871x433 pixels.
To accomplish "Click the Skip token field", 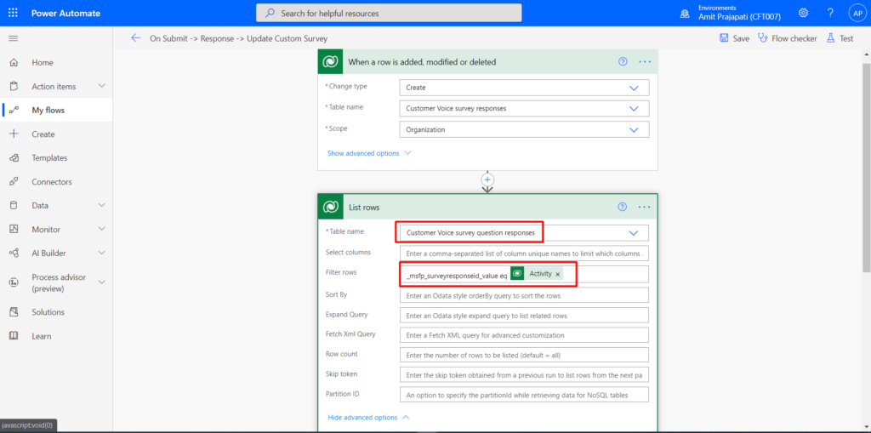I will click(x=524, y=374).
